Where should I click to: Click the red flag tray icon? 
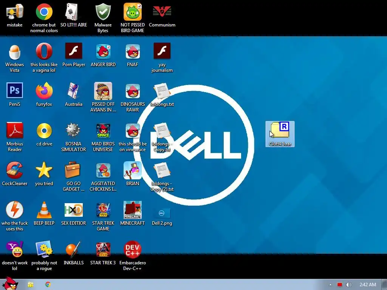[x=340, y=285]
